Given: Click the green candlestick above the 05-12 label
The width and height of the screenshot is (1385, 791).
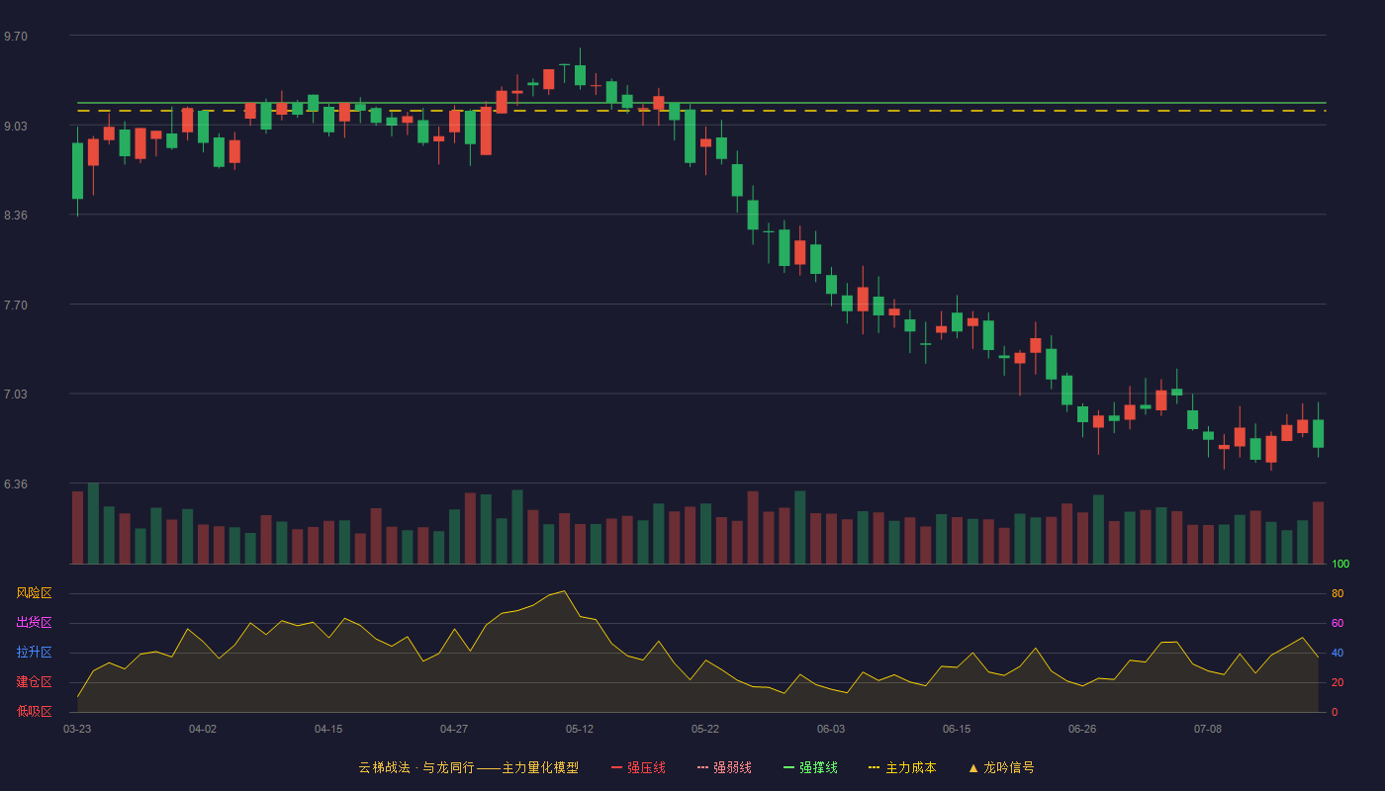Looking at the screenshot, I should click(580, 75).
